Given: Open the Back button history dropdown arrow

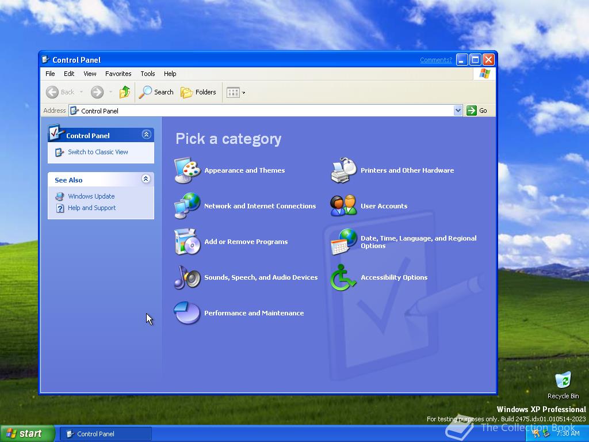Looking at the screenshot, I should [81, 92].
